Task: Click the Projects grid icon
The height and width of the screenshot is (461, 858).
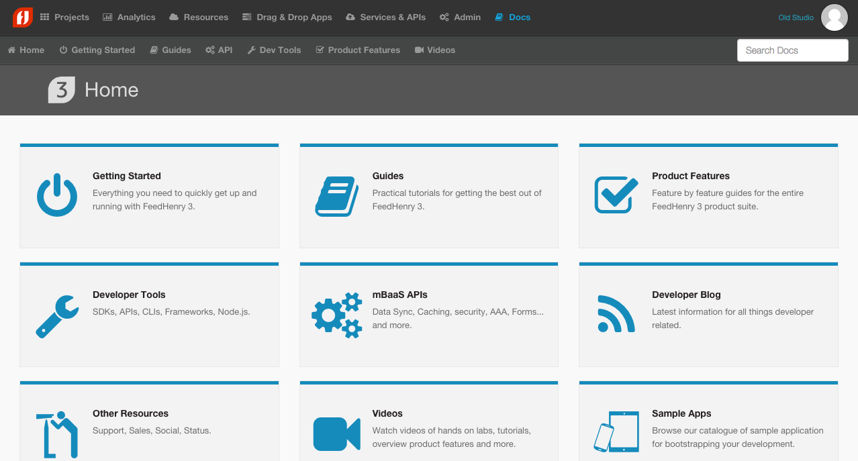Action: pyautogui.click(x=45, y=17)
